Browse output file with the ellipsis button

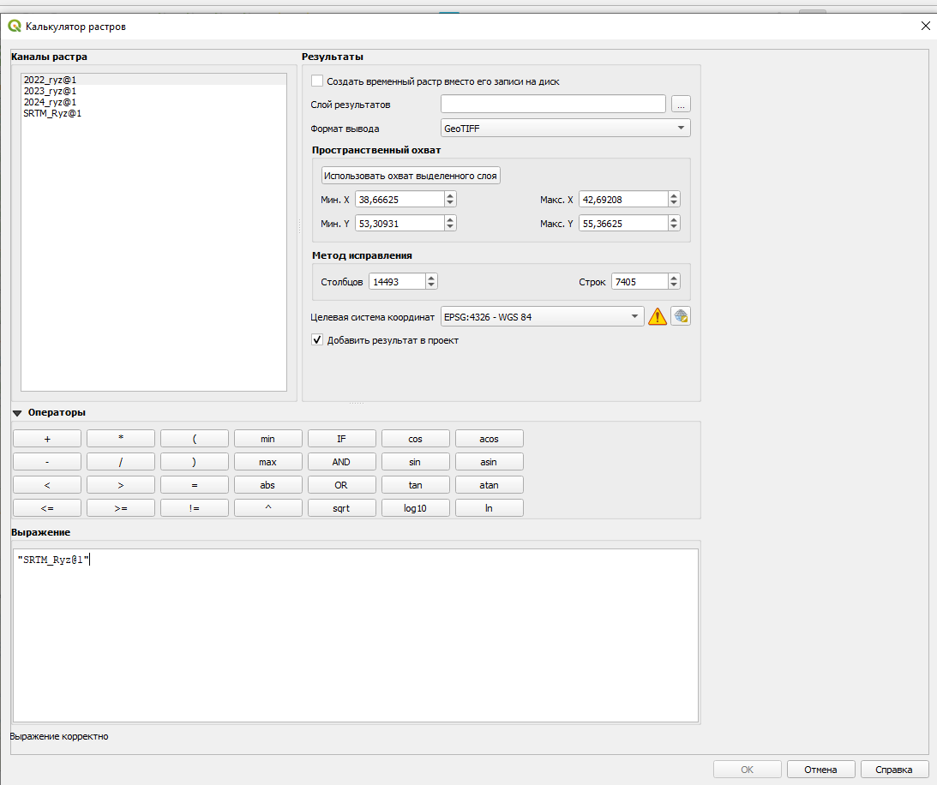(681, 104)
